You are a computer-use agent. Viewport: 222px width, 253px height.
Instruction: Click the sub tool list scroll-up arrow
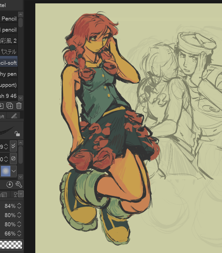pyautogui.click(x=21, y=14)
